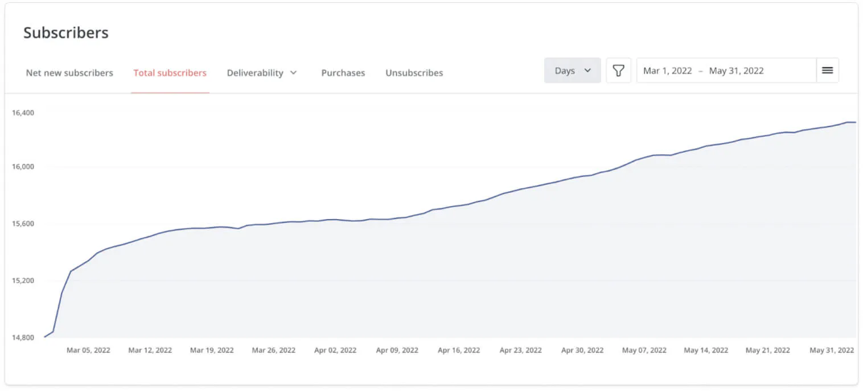Click the Subscribers panel heading

[x=66, y=33]
